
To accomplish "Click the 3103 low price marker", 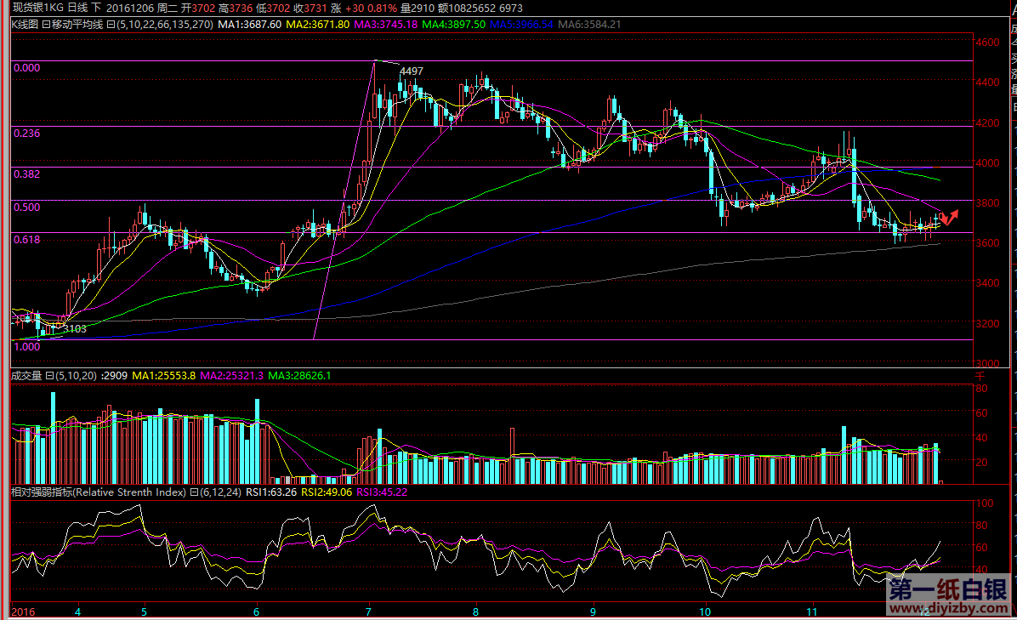I will 75,328.
